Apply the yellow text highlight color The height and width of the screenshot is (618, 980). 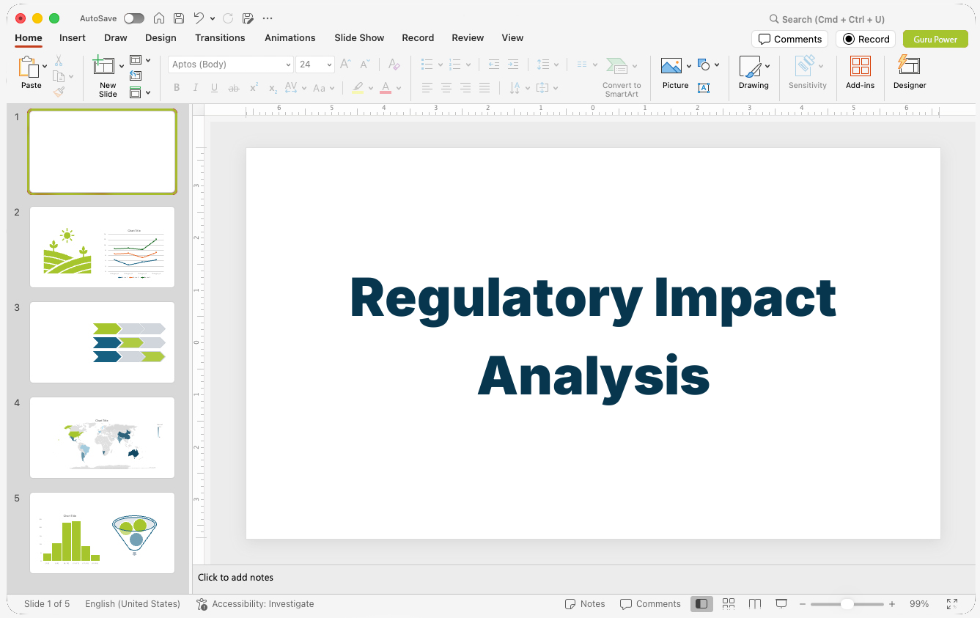pyautogui.click(x=358, y=88)
